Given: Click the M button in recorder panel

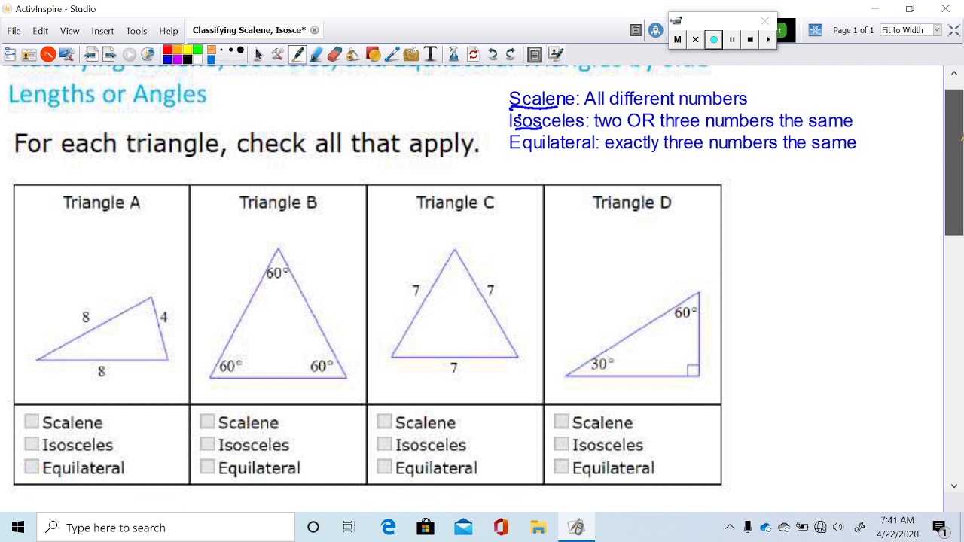Looking at the screenshot, I should [677, 40].
